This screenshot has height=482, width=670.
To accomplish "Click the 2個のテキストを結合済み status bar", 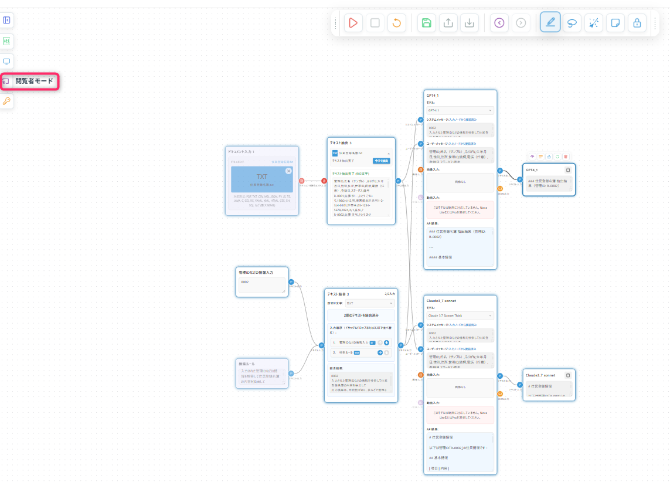I will [361, 315].
